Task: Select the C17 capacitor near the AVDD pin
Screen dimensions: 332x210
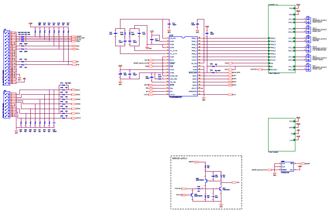Action: tap(152, 40)
